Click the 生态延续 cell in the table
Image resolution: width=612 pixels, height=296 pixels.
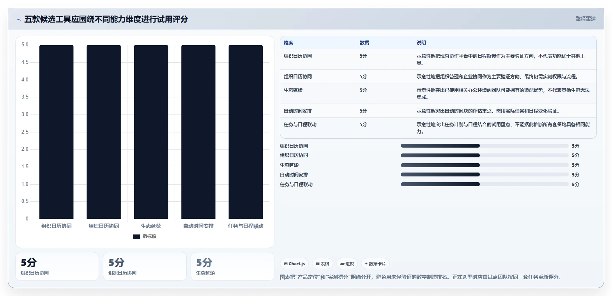click(x=293, y=90)
